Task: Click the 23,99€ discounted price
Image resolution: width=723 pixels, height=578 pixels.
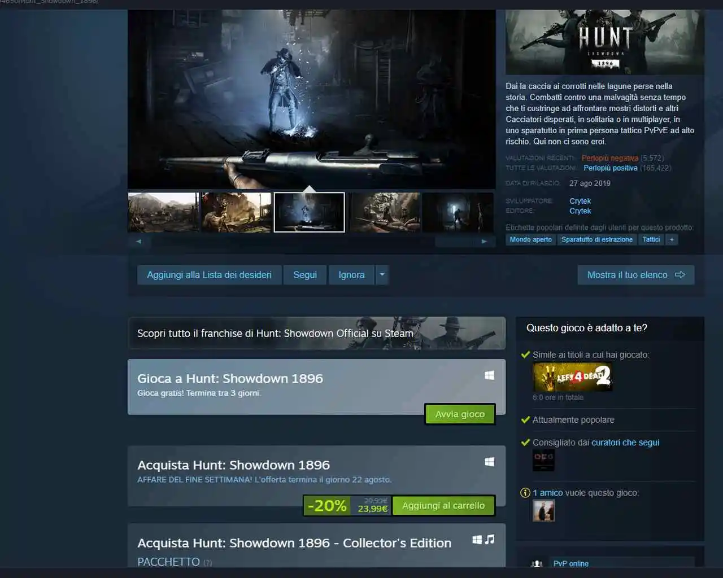Action: point(373,509)
